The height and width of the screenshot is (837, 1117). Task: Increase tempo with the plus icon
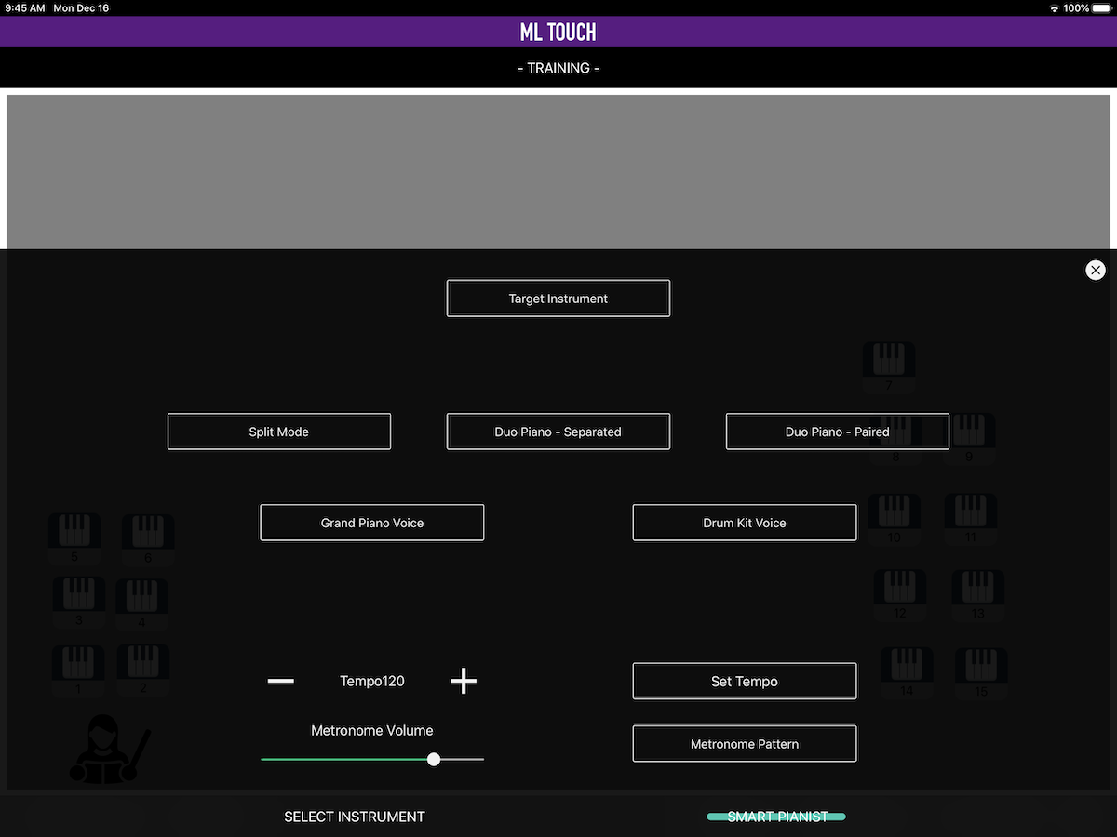click(464, 681)
